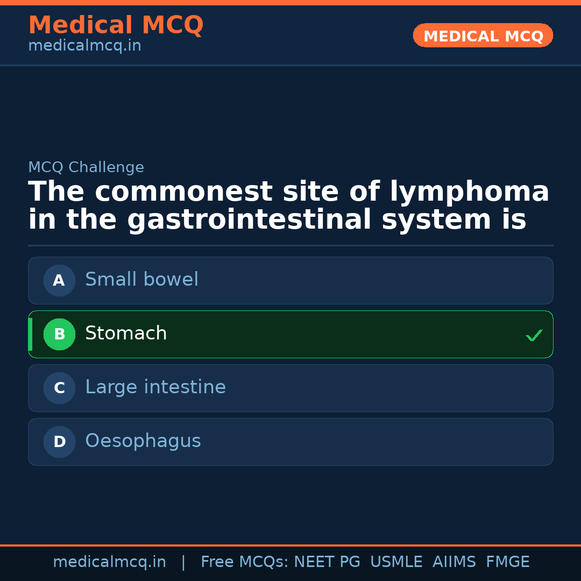Click the "MCQ Challenge" label
The height and width of the screenshot is (581, 581).
[86, 168]
